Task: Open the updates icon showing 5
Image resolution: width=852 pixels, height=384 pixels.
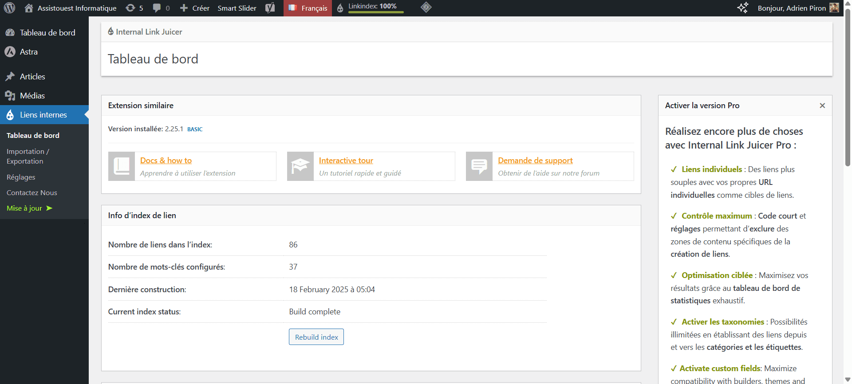Action: pyautogui.click(x=134, y=8)
